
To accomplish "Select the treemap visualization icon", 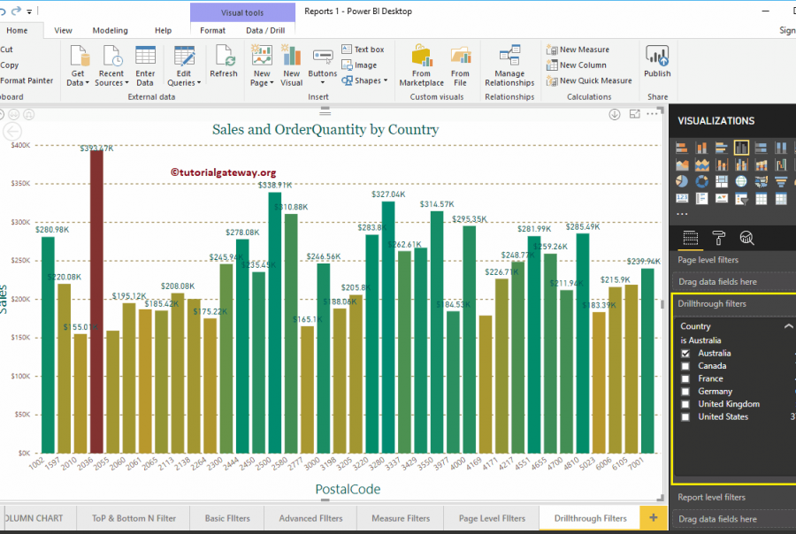I will click(722, 180).
